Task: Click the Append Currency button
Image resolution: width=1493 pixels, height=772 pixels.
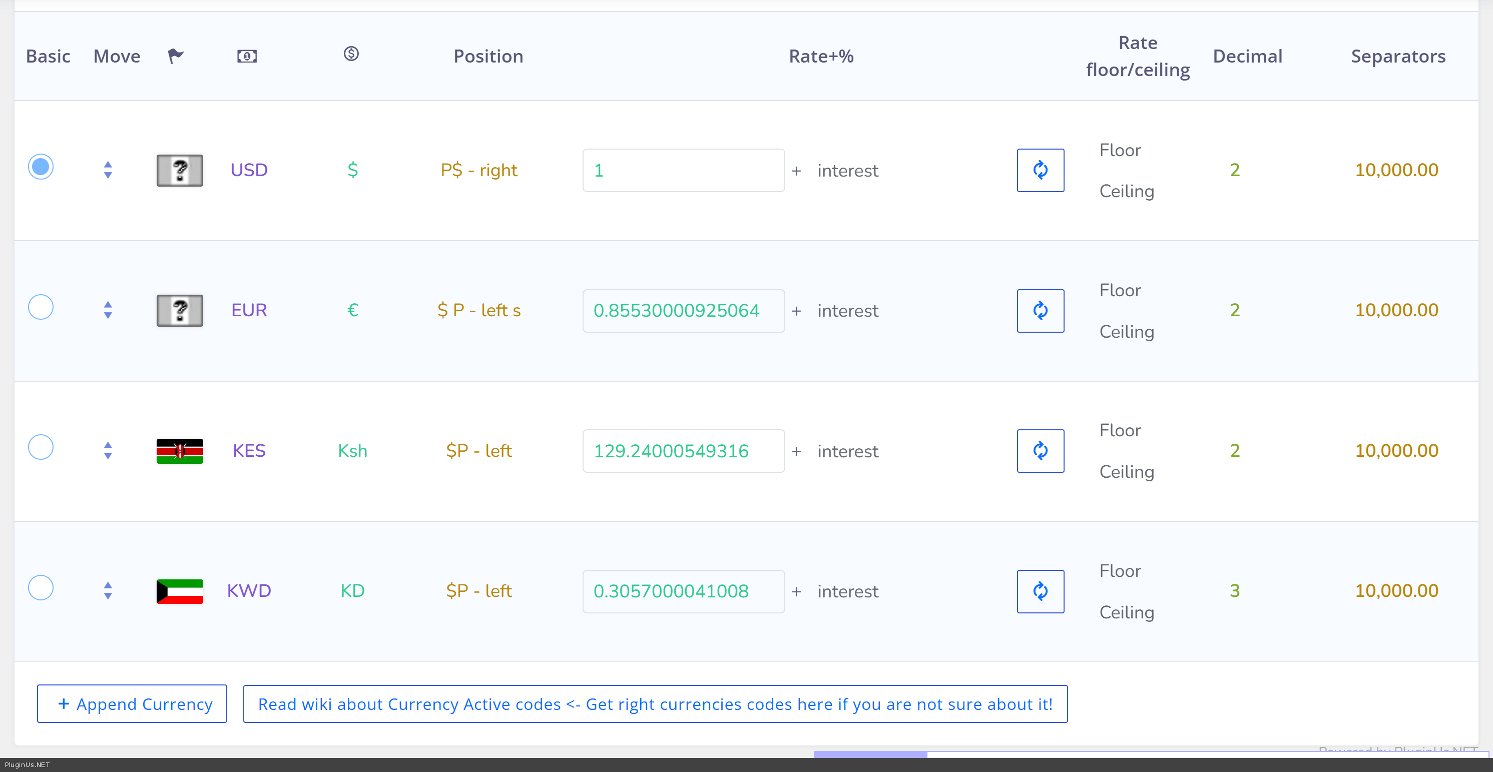Action: point(132,703)
